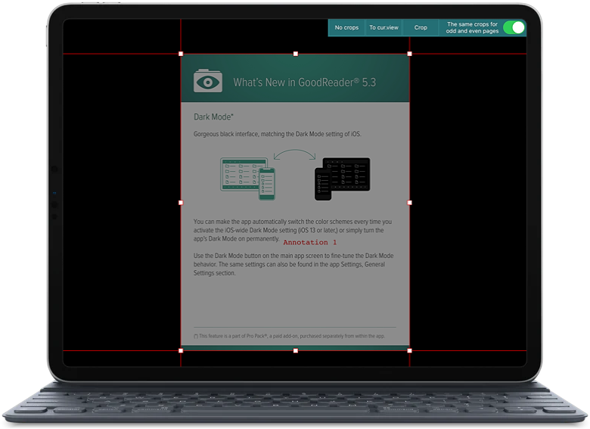Image resolution: width=590 pixels, height=429 pixels.
Task: Click the GoodReader eye folder icon
Action: point(208,80)
